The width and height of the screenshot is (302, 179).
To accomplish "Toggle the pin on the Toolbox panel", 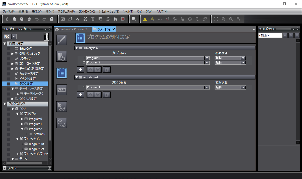I will coord(297,29).
